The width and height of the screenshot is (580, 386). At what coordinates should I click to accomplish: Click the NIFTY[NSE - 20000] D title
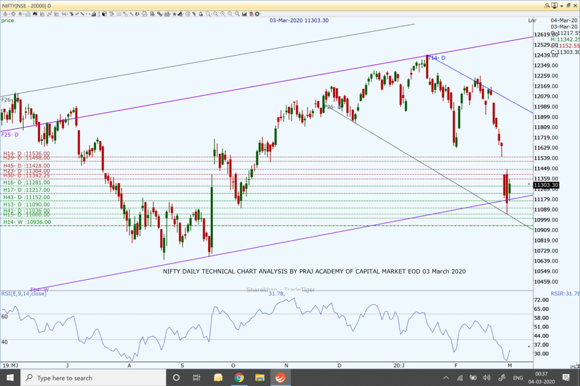[26, 6]
